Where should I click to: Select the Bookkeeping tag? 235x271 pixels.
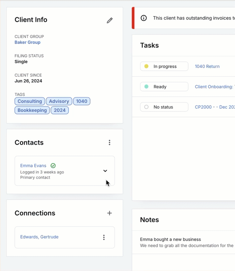coord(32,110)
